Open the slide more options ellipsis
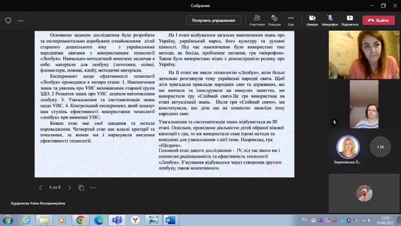The width and height of the screenshot is (401, 226). [93, 188]
